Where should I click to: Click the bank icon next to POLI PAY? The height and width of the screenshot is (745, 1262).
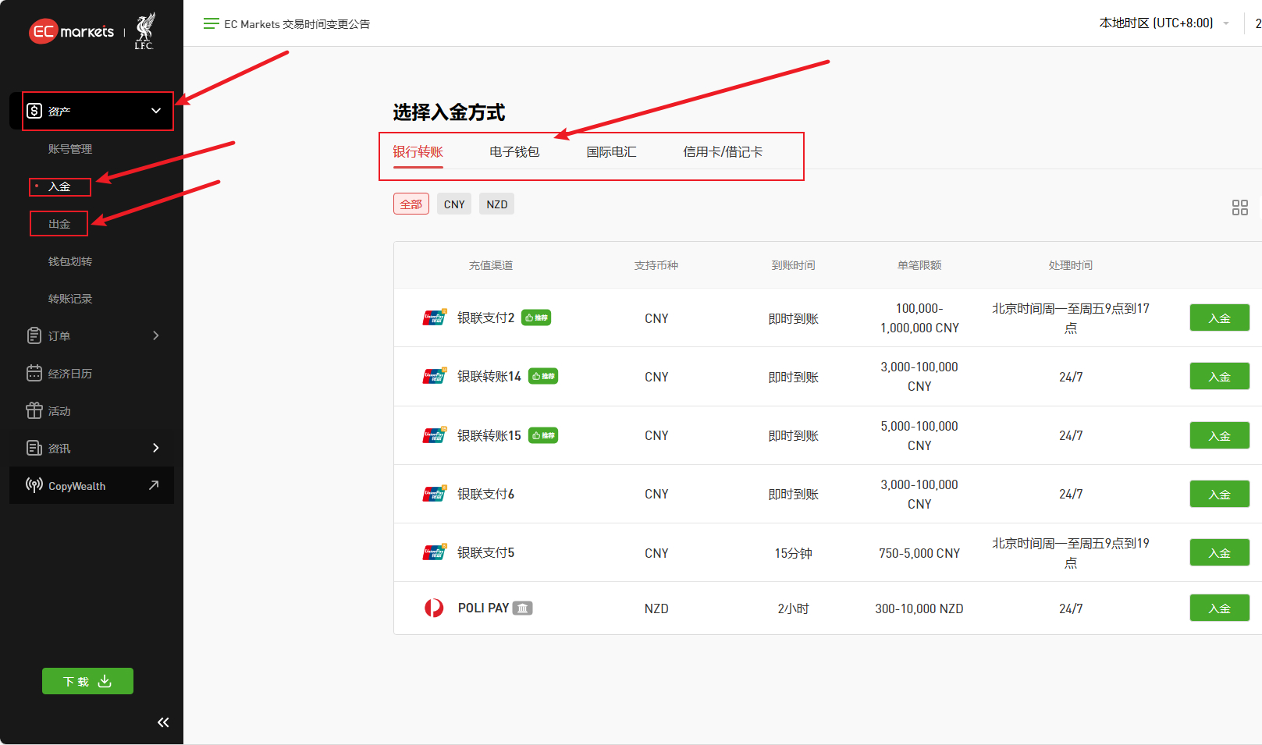point(523,608)
